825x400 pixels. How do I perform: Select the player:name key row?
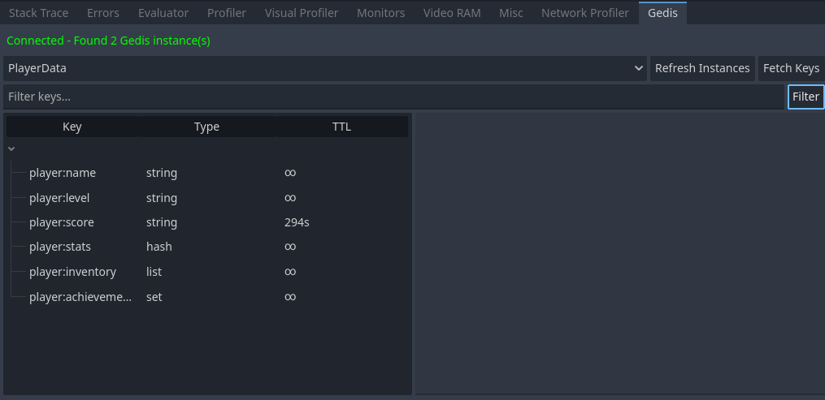pos(63,173)
